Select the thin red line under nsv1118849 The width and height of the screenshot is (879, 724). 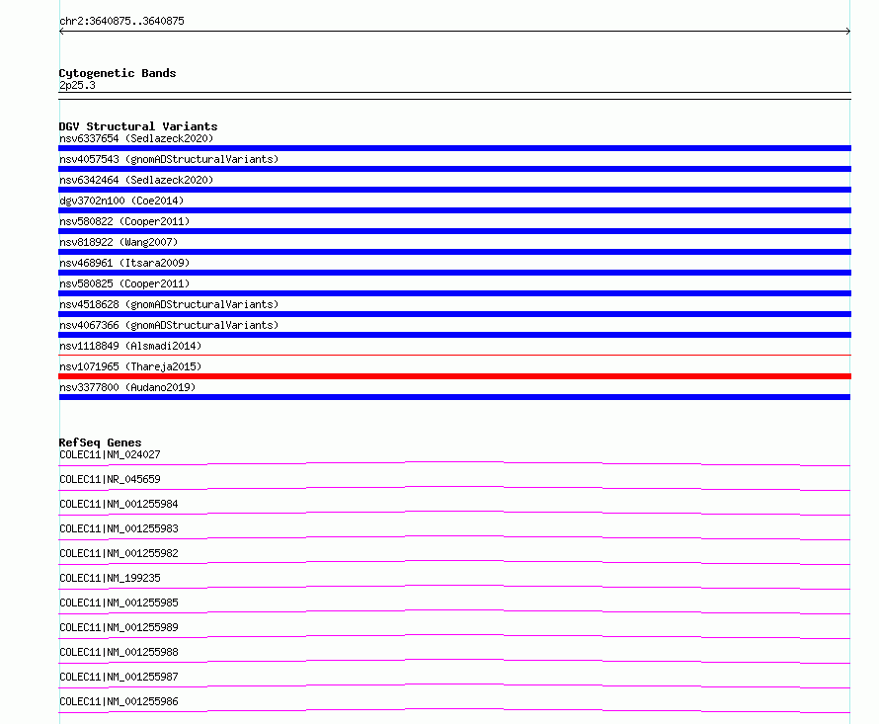pyautogui.click(x=454, y=355)
